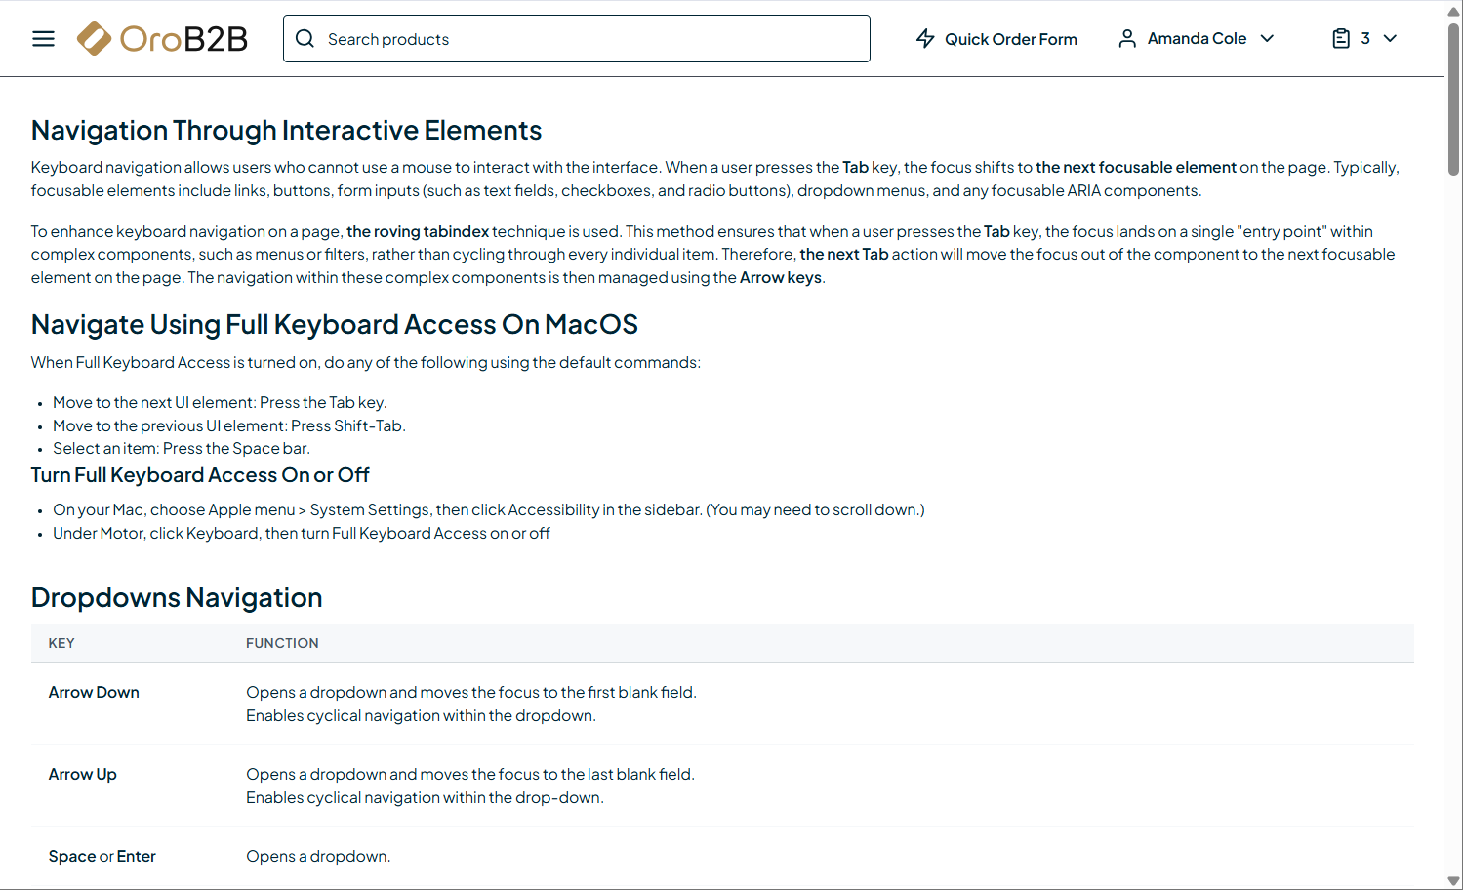Click the shopping list count 3
The width and height of the screenshot is (1463, 890).
pyautogui.click(x=1365, y=39)
